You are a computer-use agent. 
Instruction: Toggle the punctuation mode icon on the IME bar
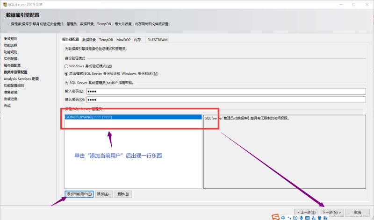[289, 218]
